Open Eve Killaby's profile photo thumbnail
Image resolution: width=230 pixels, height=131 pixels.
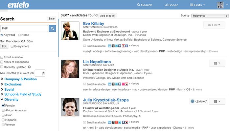pyautogui.click(x=70, y=30)
